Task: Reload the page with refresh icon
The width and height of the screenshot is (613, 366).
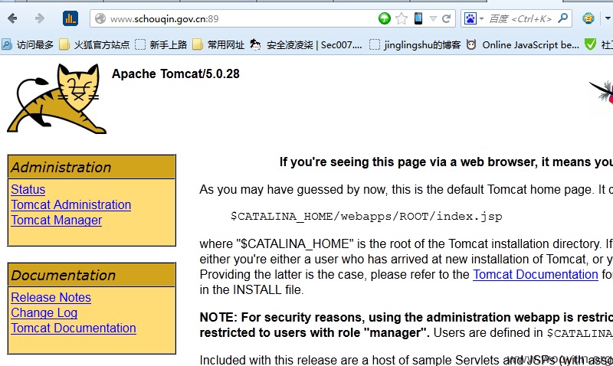Action: [446, 18]
